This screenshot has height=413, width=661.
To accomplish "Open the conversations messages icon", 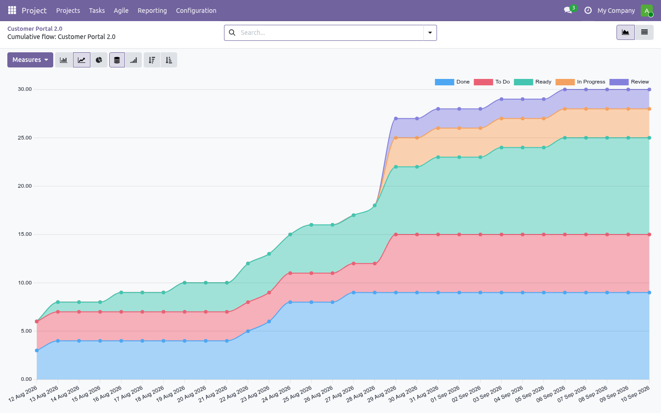I will tap(568, 10).
